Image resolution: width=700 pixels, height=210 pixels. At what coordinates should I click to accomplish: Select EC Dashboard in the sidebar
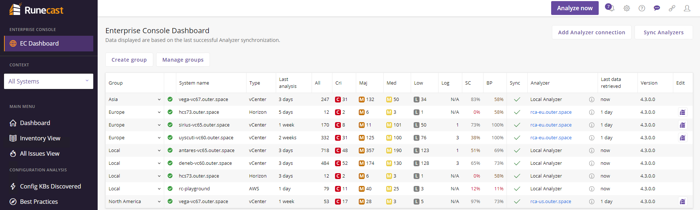(x=49, y=43)
